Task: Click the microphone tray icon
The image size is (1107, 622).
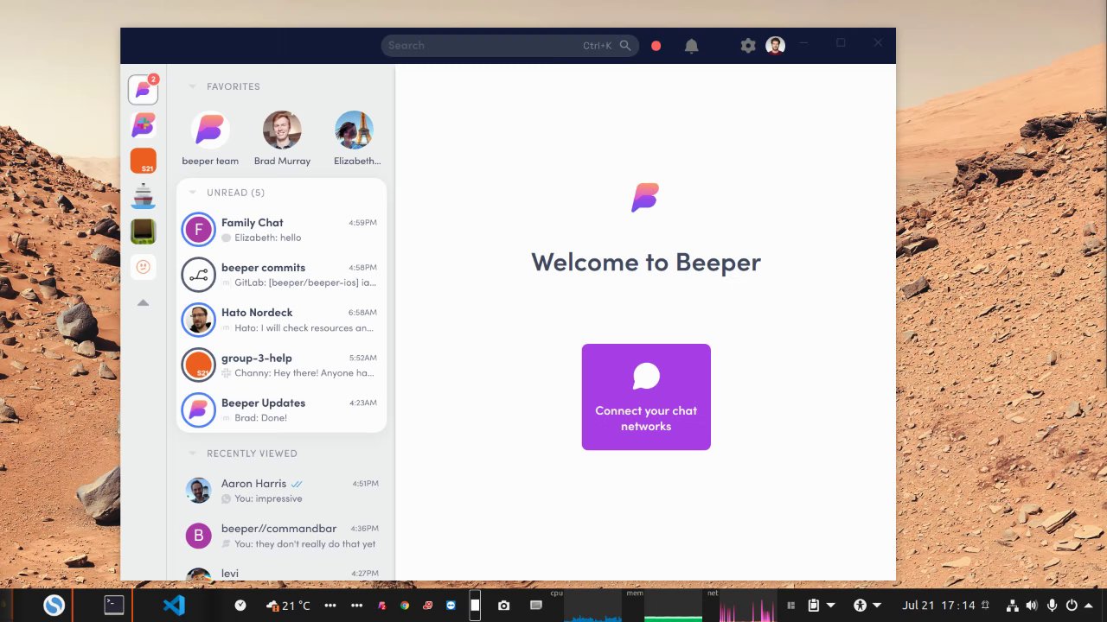Action: [x=1053, y=606]
